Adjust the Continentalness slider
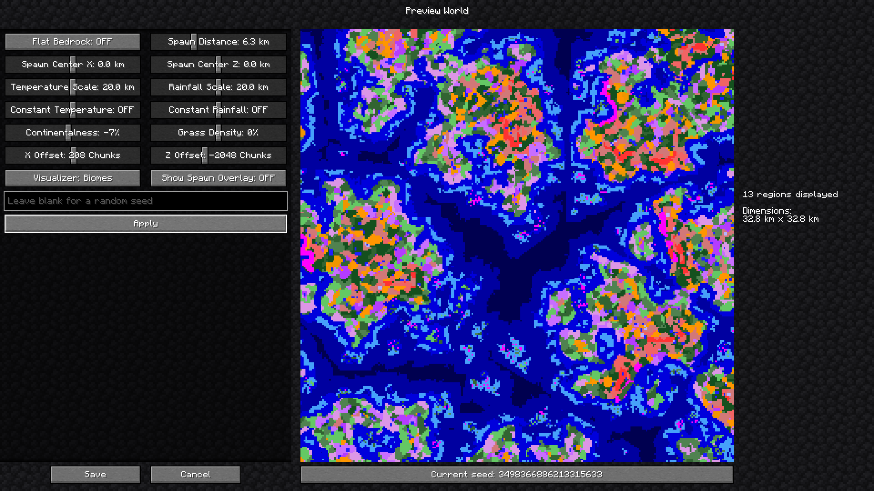The height and width of the screenshot is (491, 874). (x=73, y=132)
